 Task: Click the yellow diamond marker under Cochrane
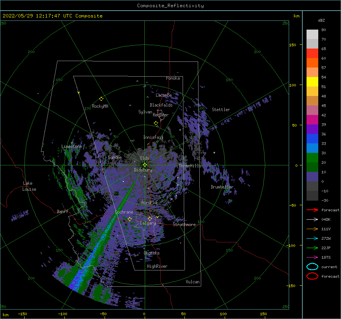(130, 219)
